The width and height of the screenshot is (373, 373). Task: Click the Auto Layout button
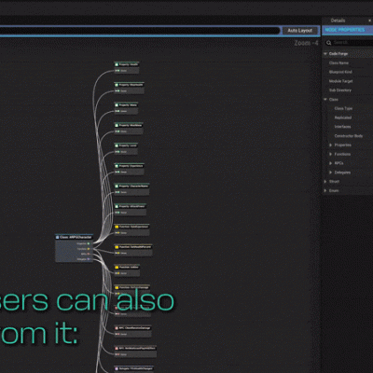tap(300, 31)
